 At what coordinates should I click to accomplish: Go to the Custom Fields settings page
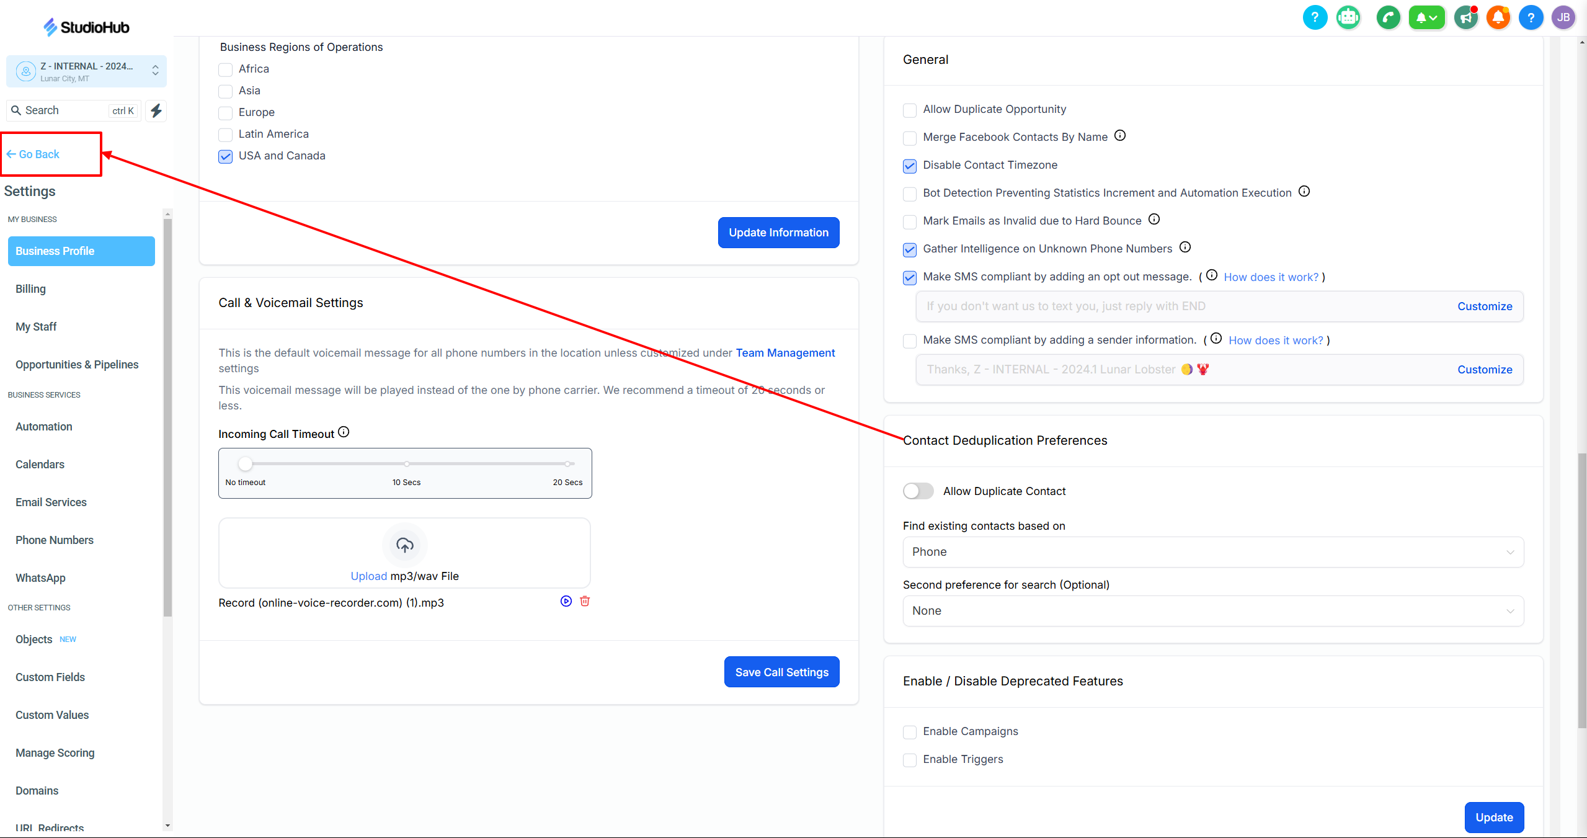[50, 677]
